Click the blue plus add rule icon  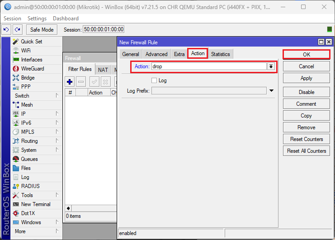coord(70,82)
